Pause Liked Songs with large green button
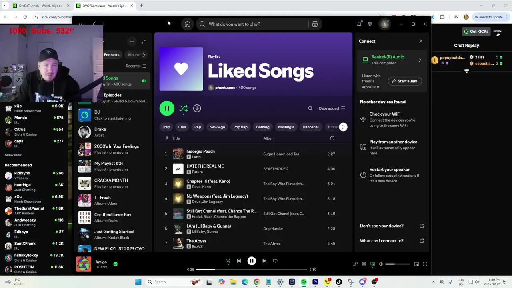Screen dimensions: 512x288 tap(167, 108)
